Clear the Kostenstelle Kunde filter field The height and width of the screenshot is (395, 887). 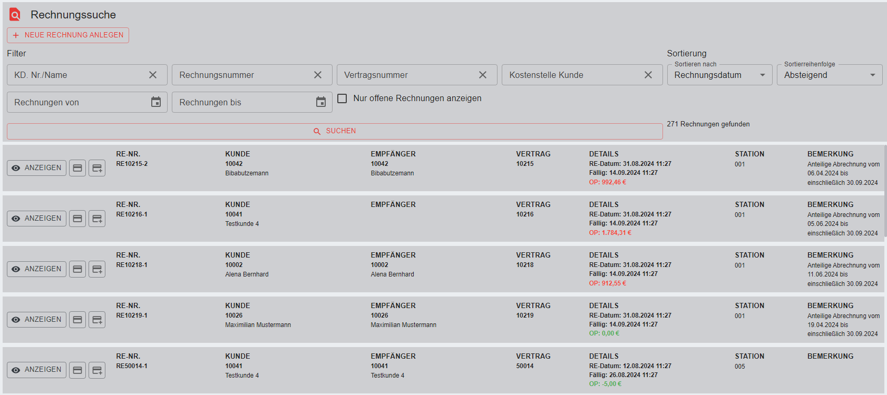coord(648,75)
